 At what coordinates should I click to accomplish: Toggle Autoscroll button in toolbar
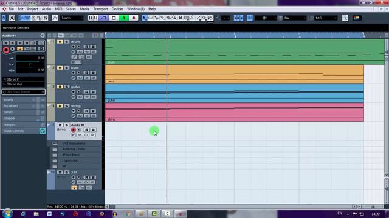237,18
